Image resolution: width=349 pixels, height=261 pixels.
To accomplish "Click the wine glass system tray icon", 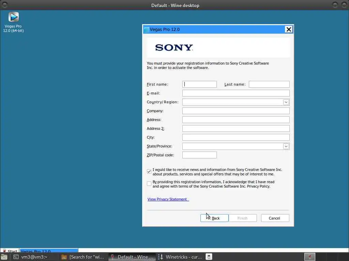I will (309, 257).
